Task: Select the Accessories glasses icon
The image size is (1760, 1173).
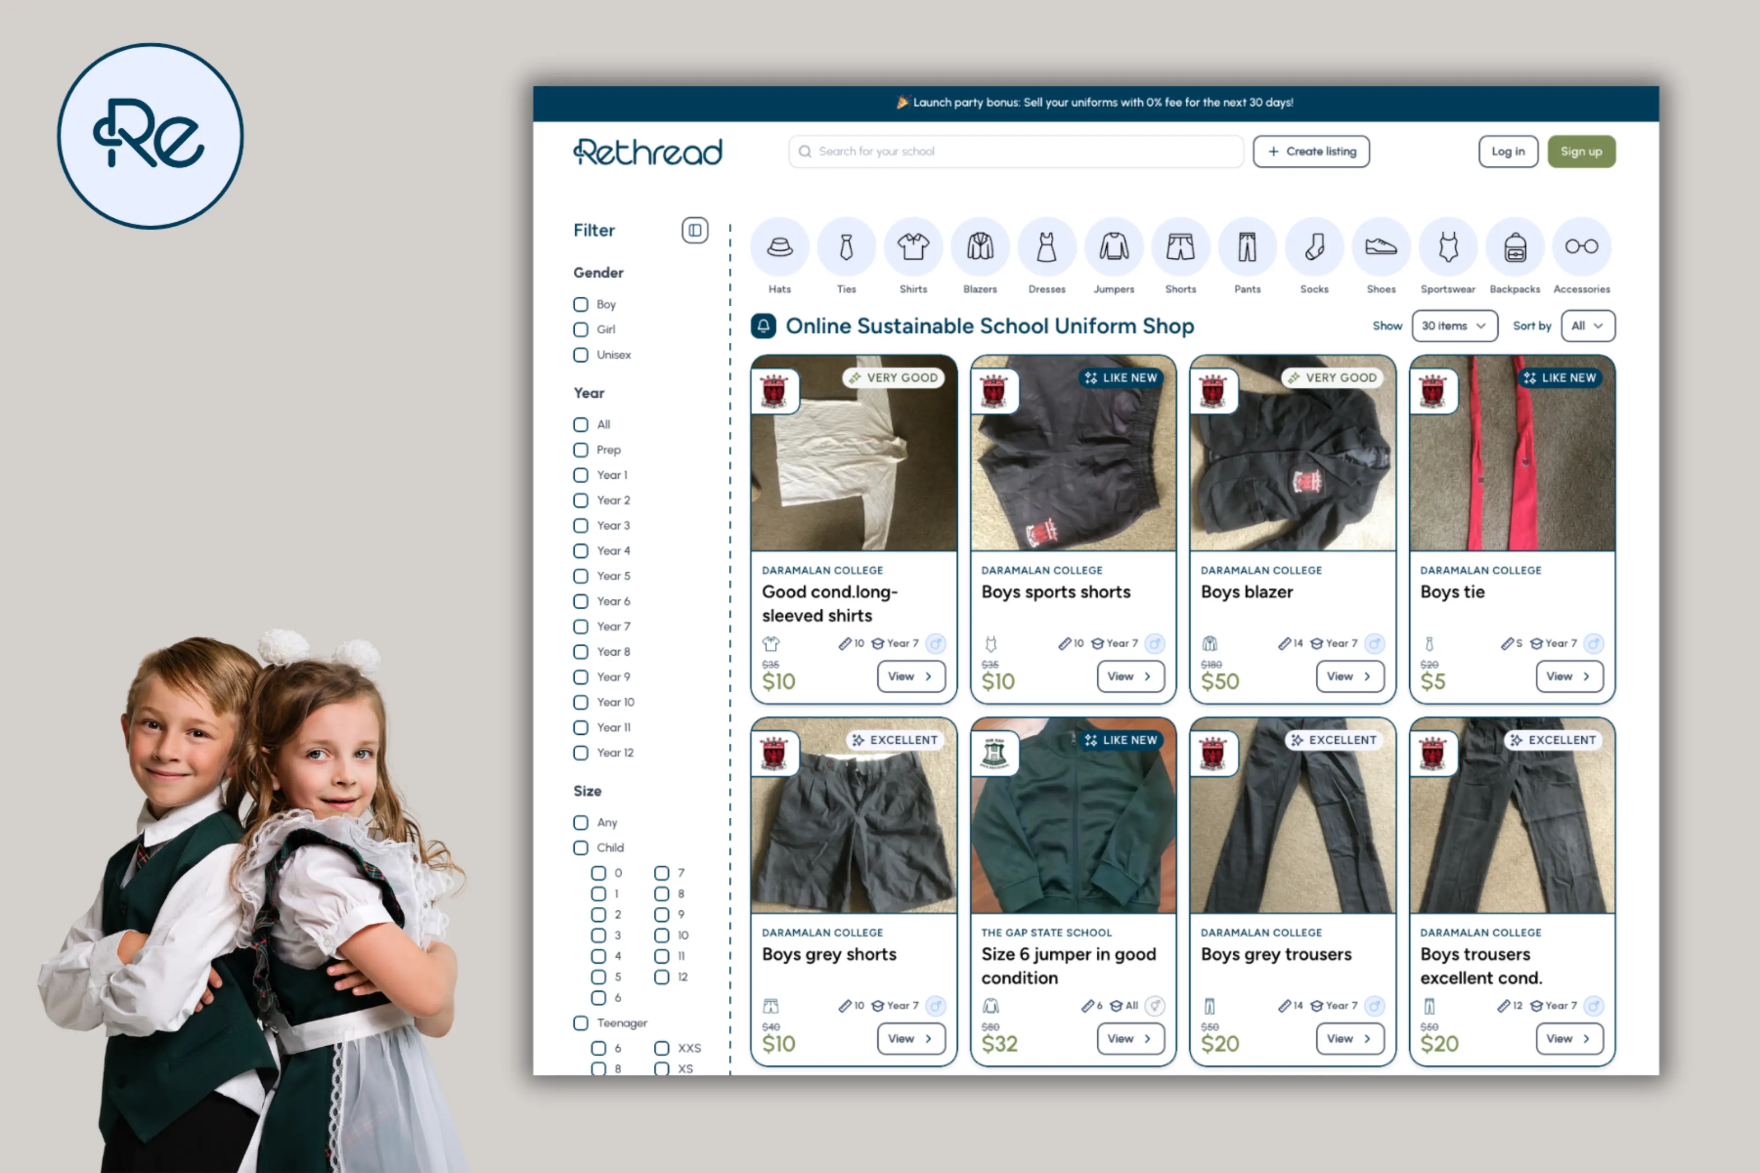Action: (x=1581, y=247)
